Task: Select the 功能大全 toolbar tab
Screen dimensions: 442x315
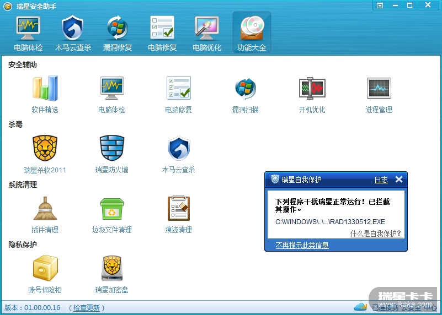Action: [252, 32]
